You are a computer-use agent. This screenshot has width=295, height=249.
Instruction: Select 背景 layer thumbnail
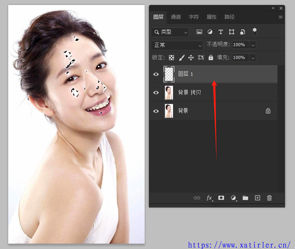point(169,111)
